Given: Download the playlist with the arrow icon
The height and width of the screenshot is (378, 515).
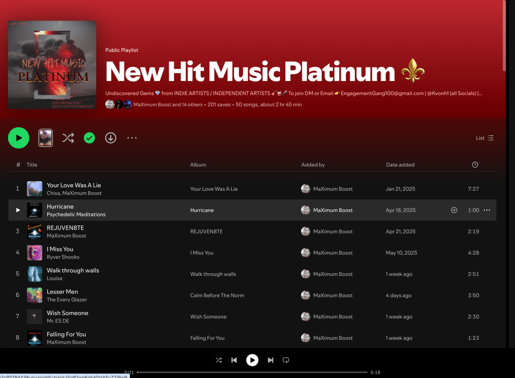Looking at the screenshot, I should click(x=111, y=138).
